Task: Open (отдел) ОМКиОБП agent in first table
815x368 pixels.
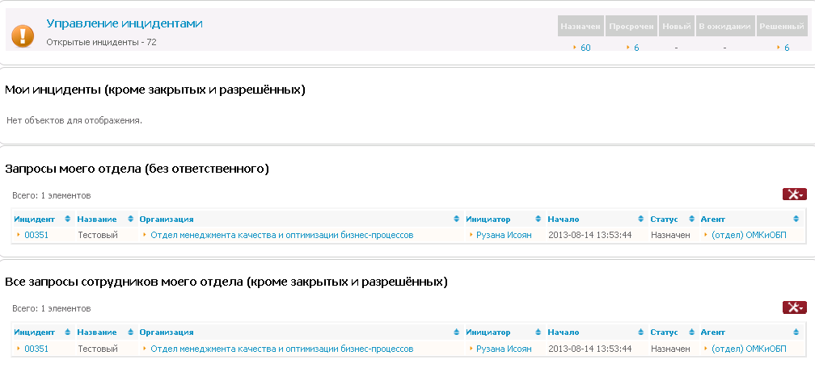Action: point(749,235)
